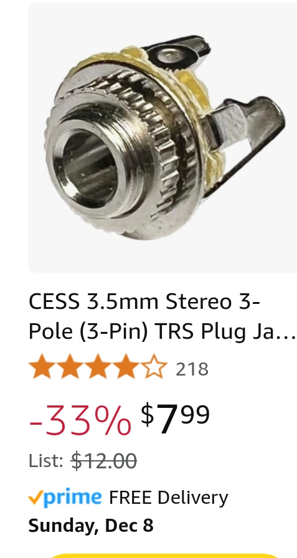Open the 3.5mm jack product photo
Screen dimensions: 297x558
(x=163, y=138)
